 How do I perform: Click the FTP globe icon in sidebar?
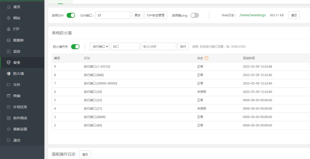[9, 29]
